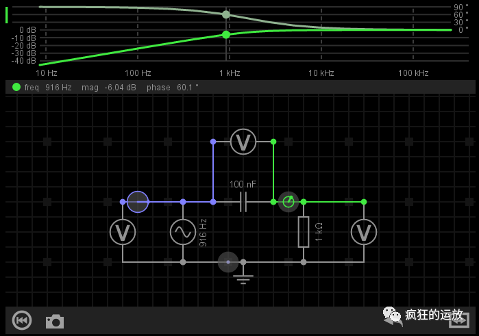The width and height of the screenshot is (479, 336).
Task: Click the -40 dB magnitude axis label
Action: [23, 61]
